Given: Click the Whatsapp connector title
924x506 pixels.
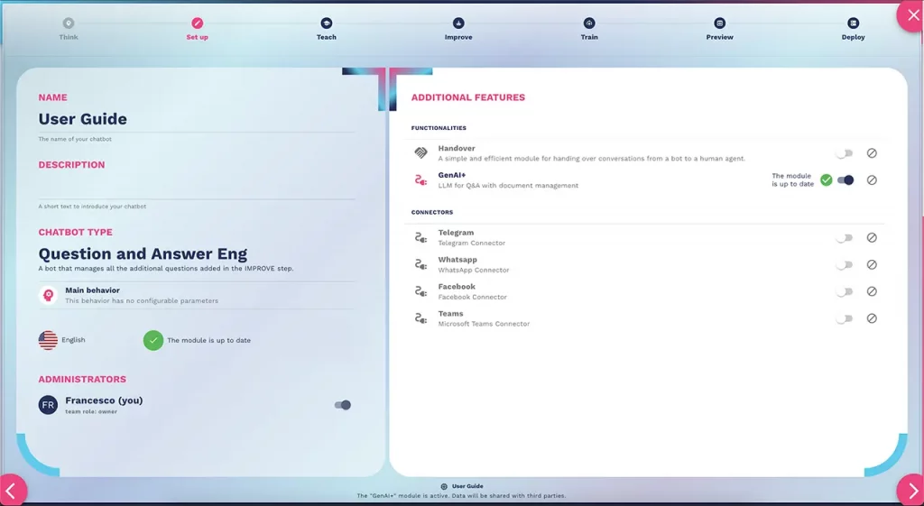Looking at the screenshot, I should pos(457,260).
